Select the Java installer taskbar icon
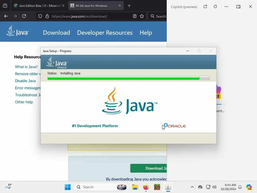The width and height of the screenshot is (257, 193). [x=168, y=187]
